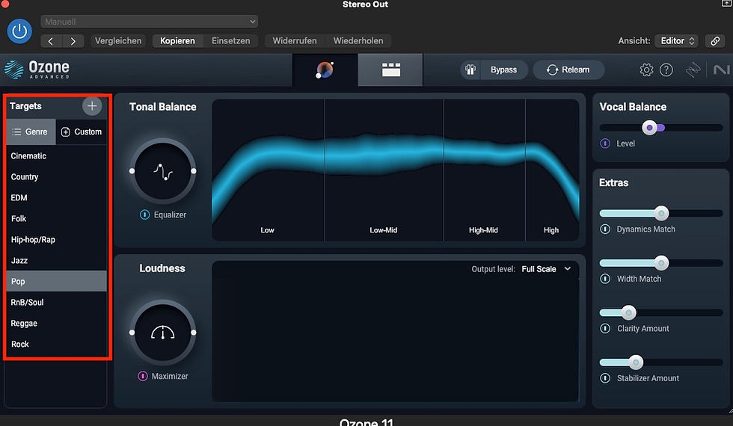Click the blue plugin power button
The image size is (733, 426).
[x=19, y=31]
